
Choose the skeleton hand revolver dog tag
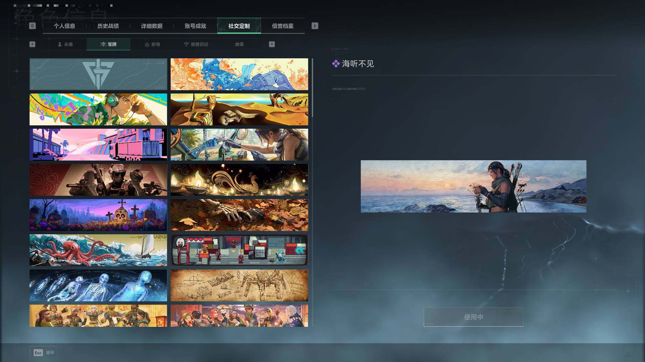[239, 215]
